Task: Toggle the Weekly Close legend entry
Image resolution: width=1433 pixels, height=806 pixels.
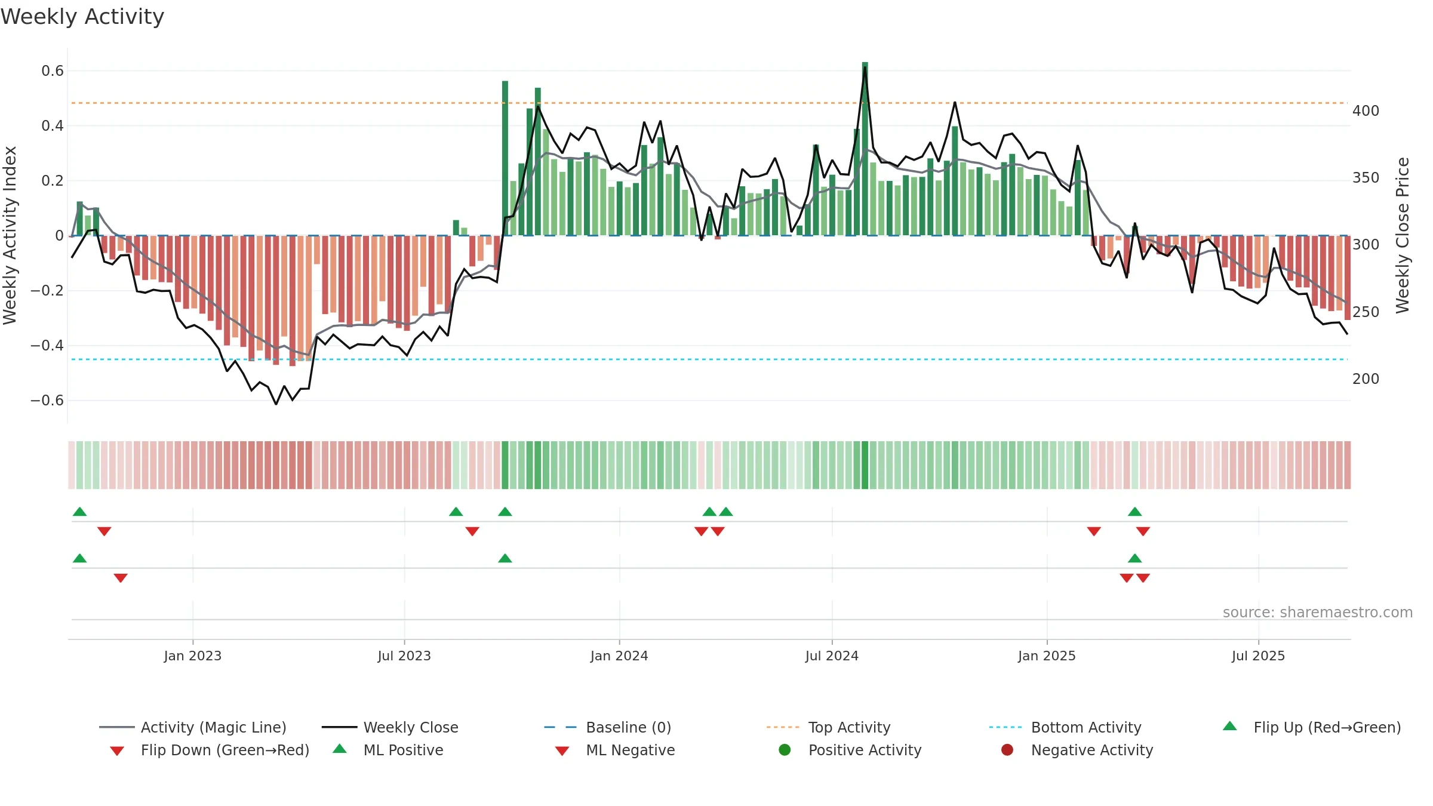Action: pyautogui.click(x=390, y=727)
